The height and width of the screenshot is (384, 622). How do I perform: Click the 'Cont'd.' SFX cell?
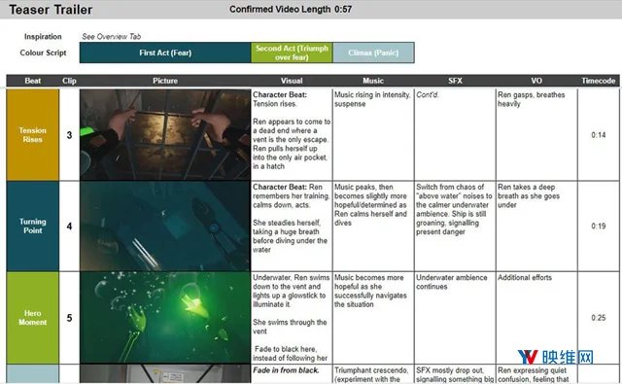coord(455,135)
